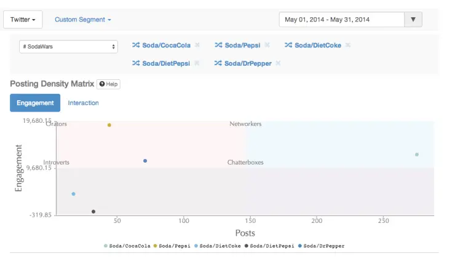Remove the Soda/DietPepsi segment tag
Image resolution: width=455 pixels, height=280 pixels.
[197, 63]
